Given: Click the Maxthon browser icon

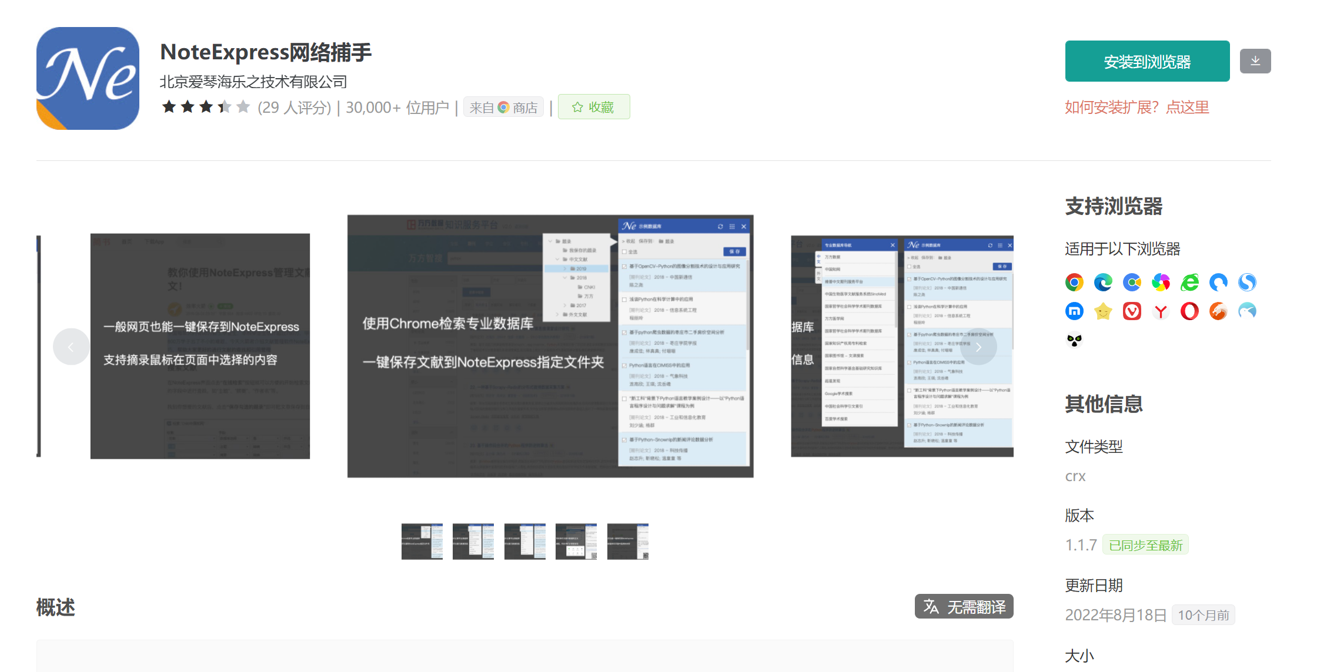Looking at the screenshot, I should point(1074,311).
